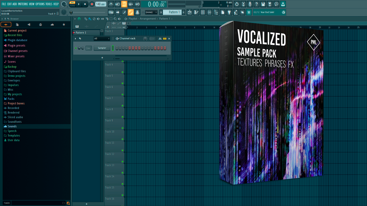This screenshot has height=206, width=367.
Task: Toggle the countdown before recording button
Action: click(x=124, y=4)
